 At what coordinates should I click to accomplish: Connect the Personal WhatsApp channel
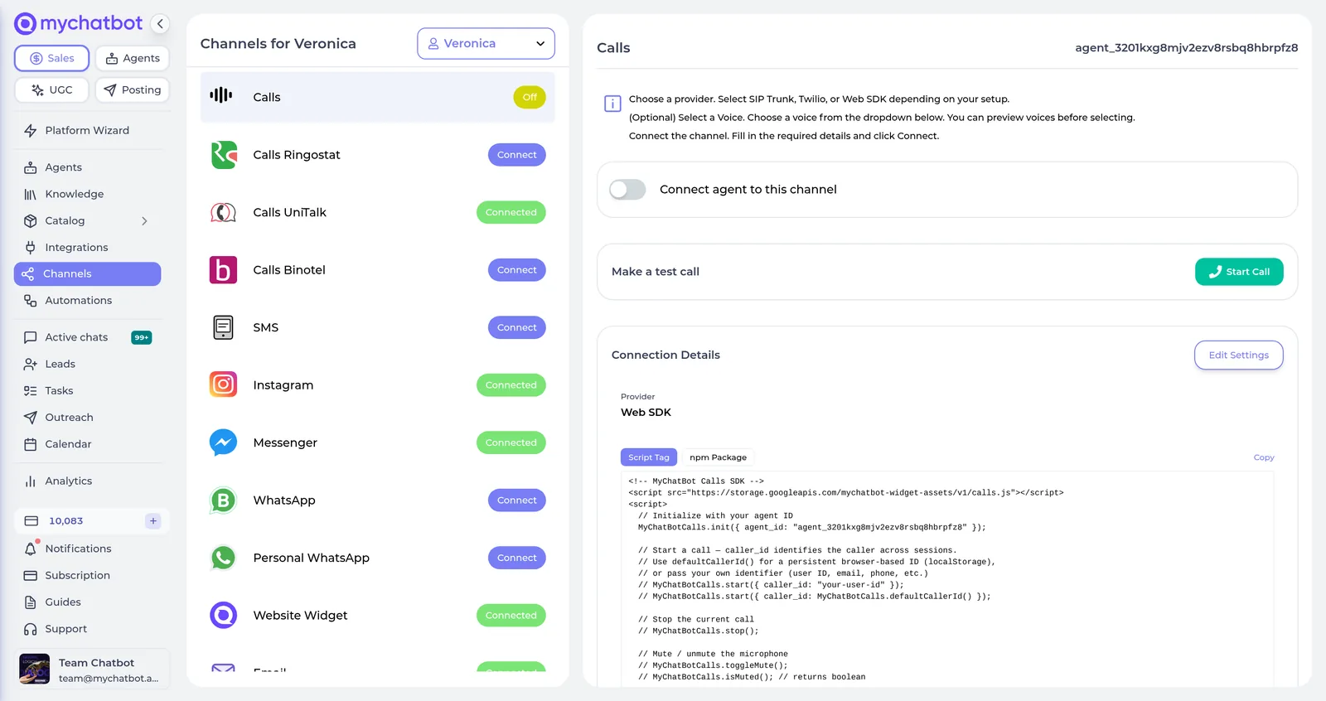[x=517, y=558]
